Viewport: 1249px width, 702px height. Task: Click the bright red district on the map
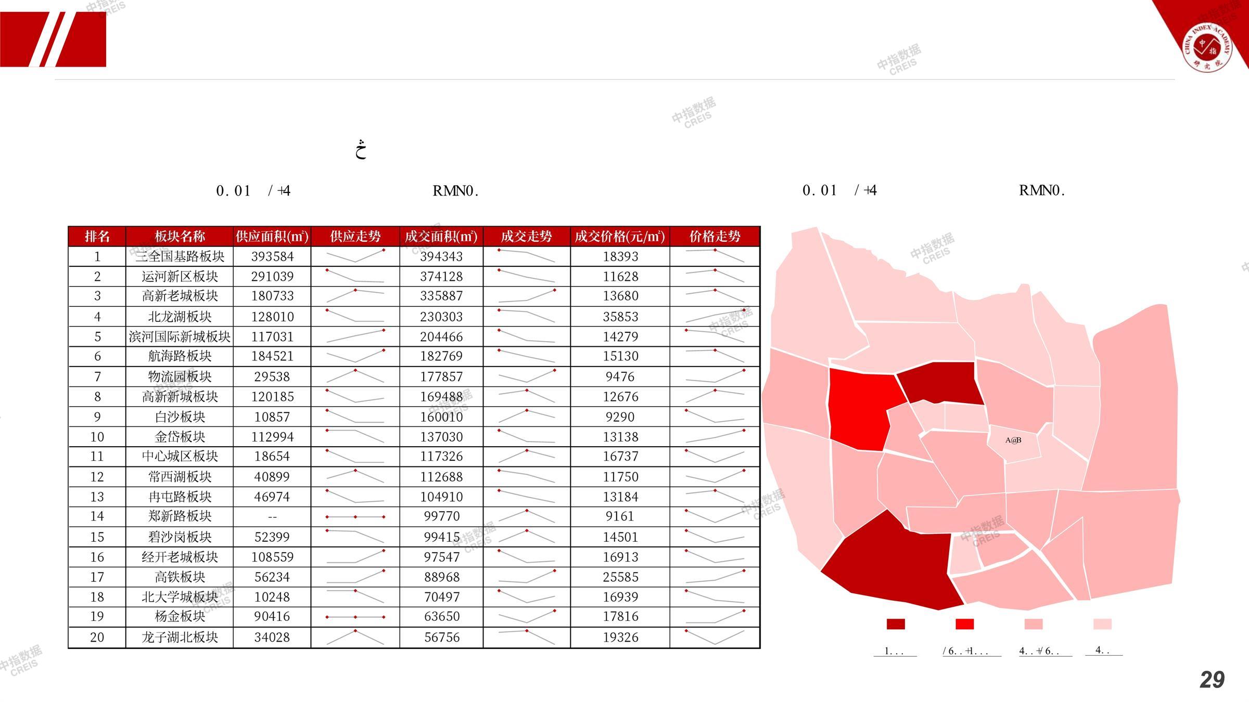[x=859, y=408]
